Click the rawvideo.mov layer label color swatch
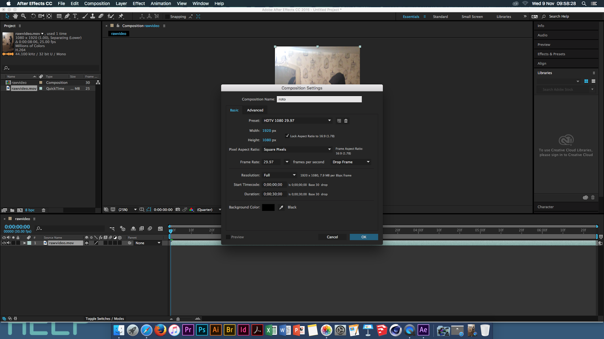 29,243
